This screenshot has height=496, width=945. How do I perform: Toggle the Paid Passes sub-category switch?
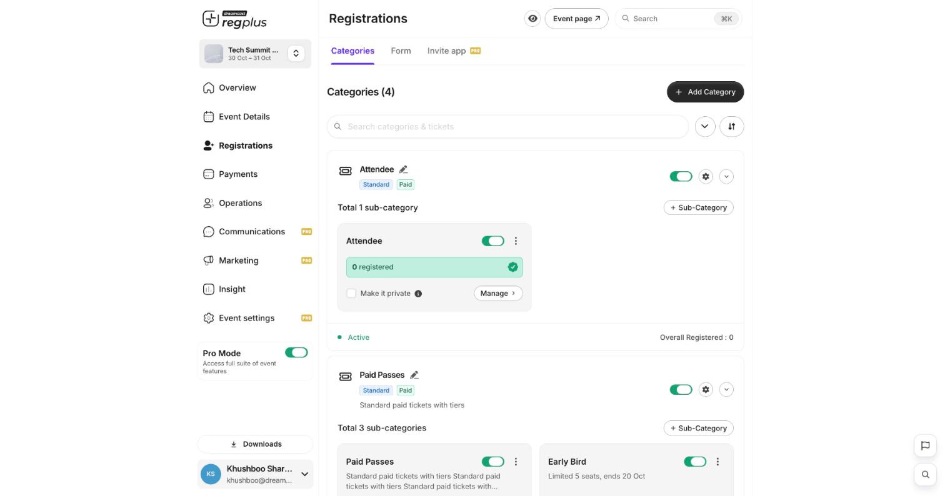click(493, 462)
